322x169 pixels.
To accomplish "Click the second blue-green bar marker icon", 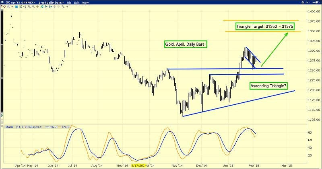I will (50, 7).
